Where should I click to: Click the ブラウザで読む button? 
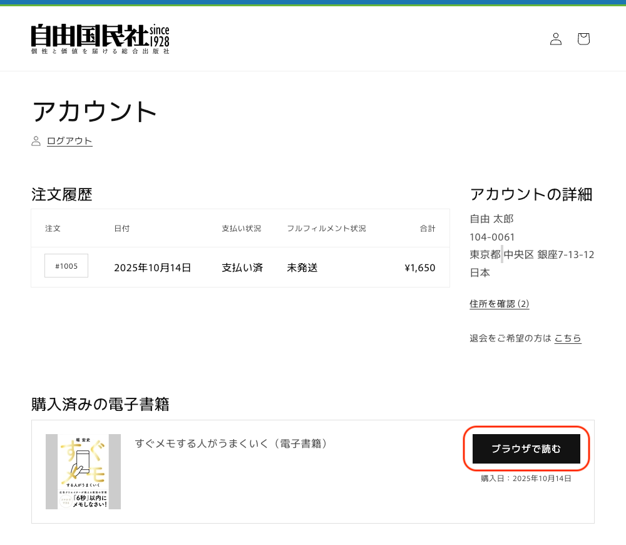[x=526, y=449]
